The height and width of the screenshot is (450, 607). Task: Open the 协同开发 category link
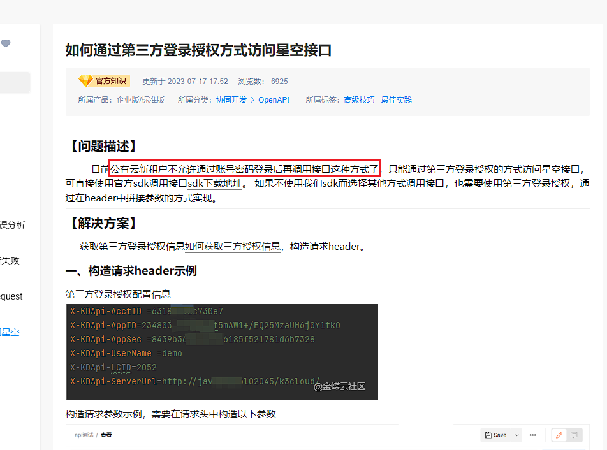coord(231,100)
